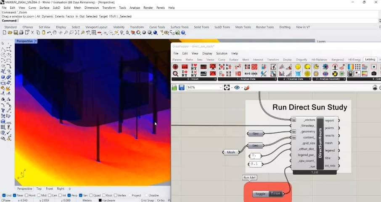Image resolution: width=381 pixels, height=202 pixels.
Task: Click the Grid Snap status bar button
Action: [x=147, y=200]
